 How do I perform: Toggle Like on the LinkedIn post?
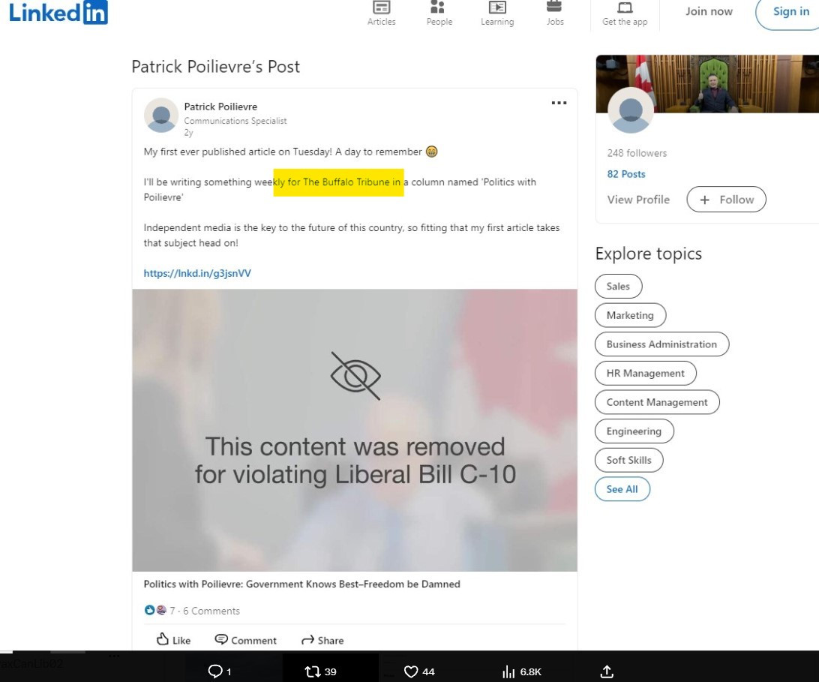pos(173,640)
